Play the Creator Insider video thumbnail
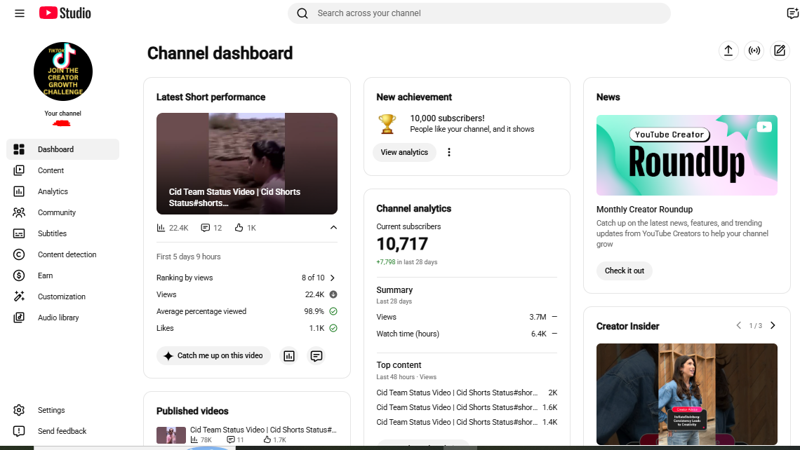Screen dimensions: 800x450 [x=687, y=394]
